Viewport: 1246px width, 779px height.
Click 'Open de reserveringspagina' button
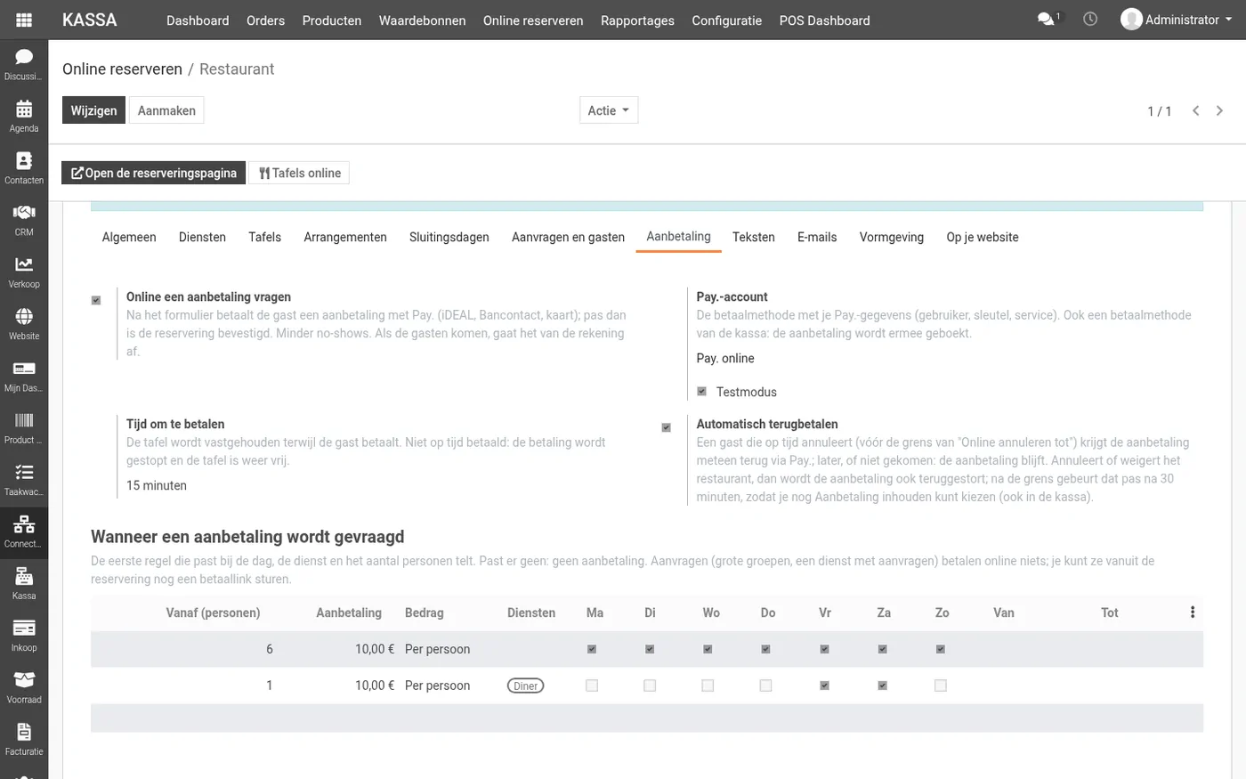(154, 173)
